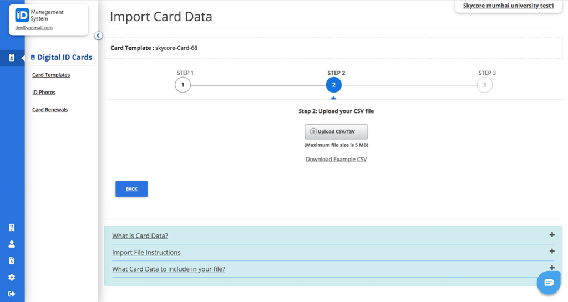Click the billing document icon in sidebar
The image size is (568, 302).
click(x=12, y=261)
